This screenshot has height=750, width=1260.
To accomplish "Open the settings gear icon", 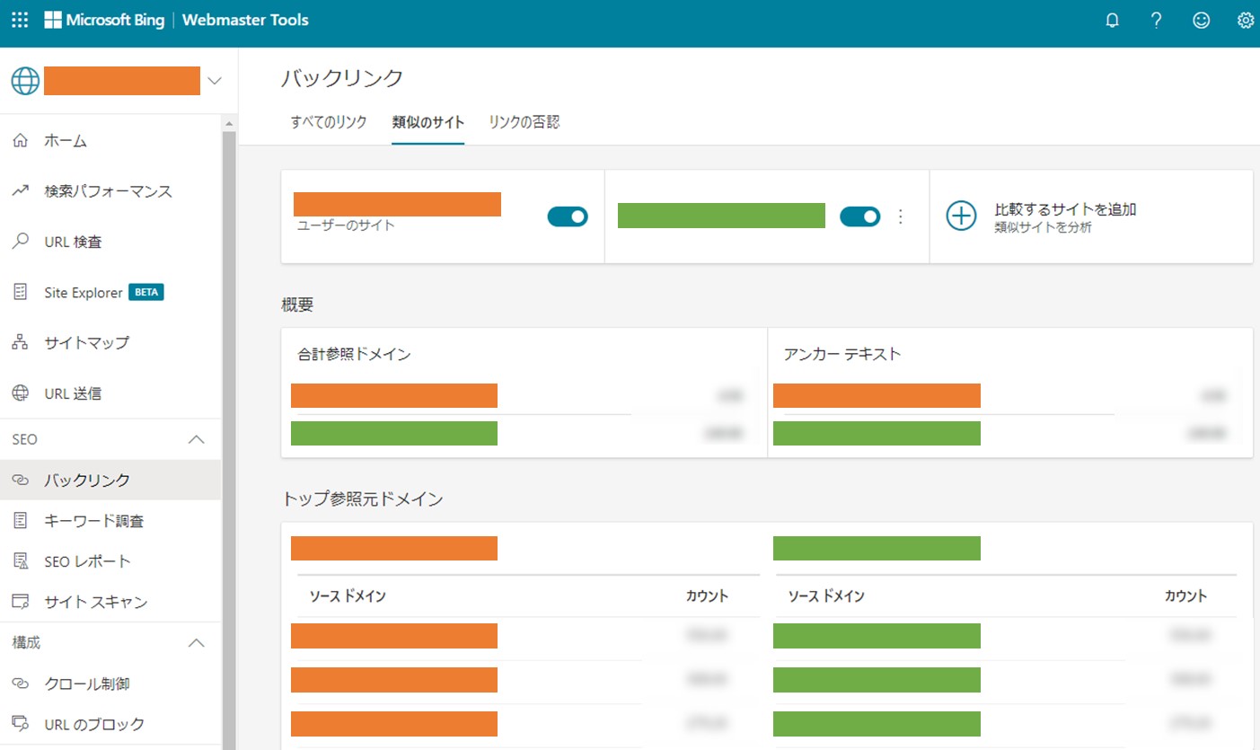I will (x=1246, y=21).
